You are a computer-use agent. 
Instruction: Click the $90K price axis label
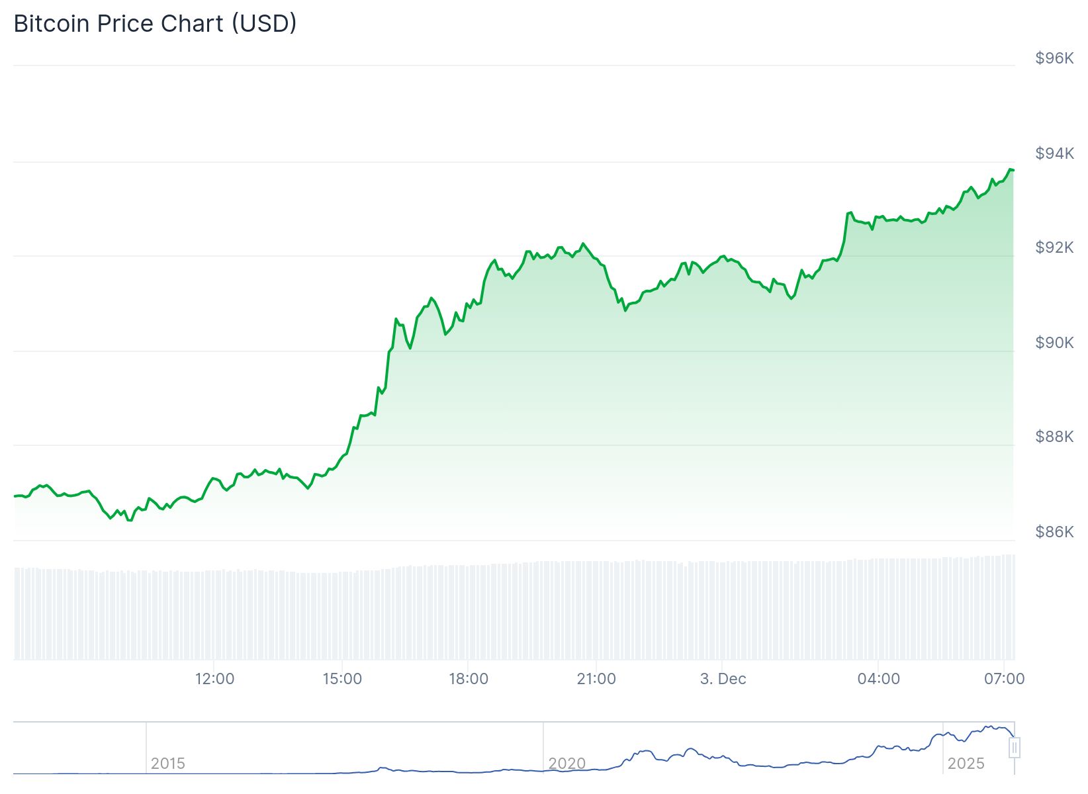pyautogui.click(x=1054, y=342)
